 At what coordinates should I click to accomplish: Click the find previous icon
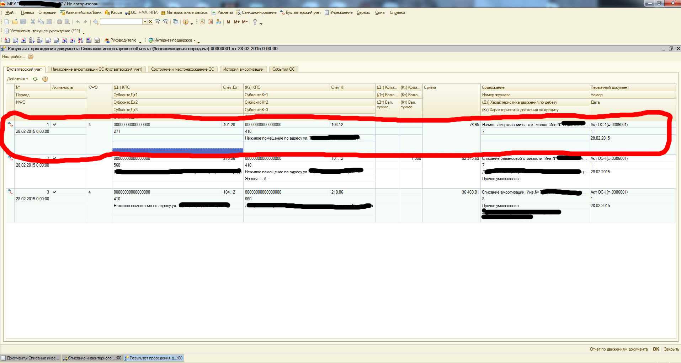point(165,22)
